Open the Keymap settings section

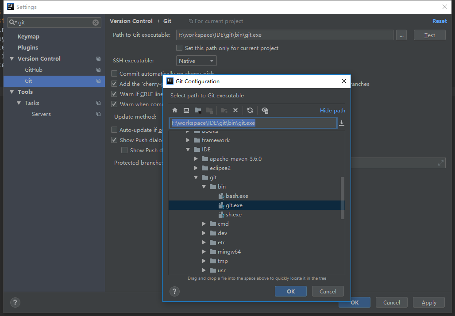[x=28, y=36]
